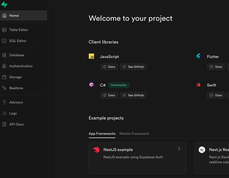Open the Database section
The image size is (229, 178).
[17, 55]
